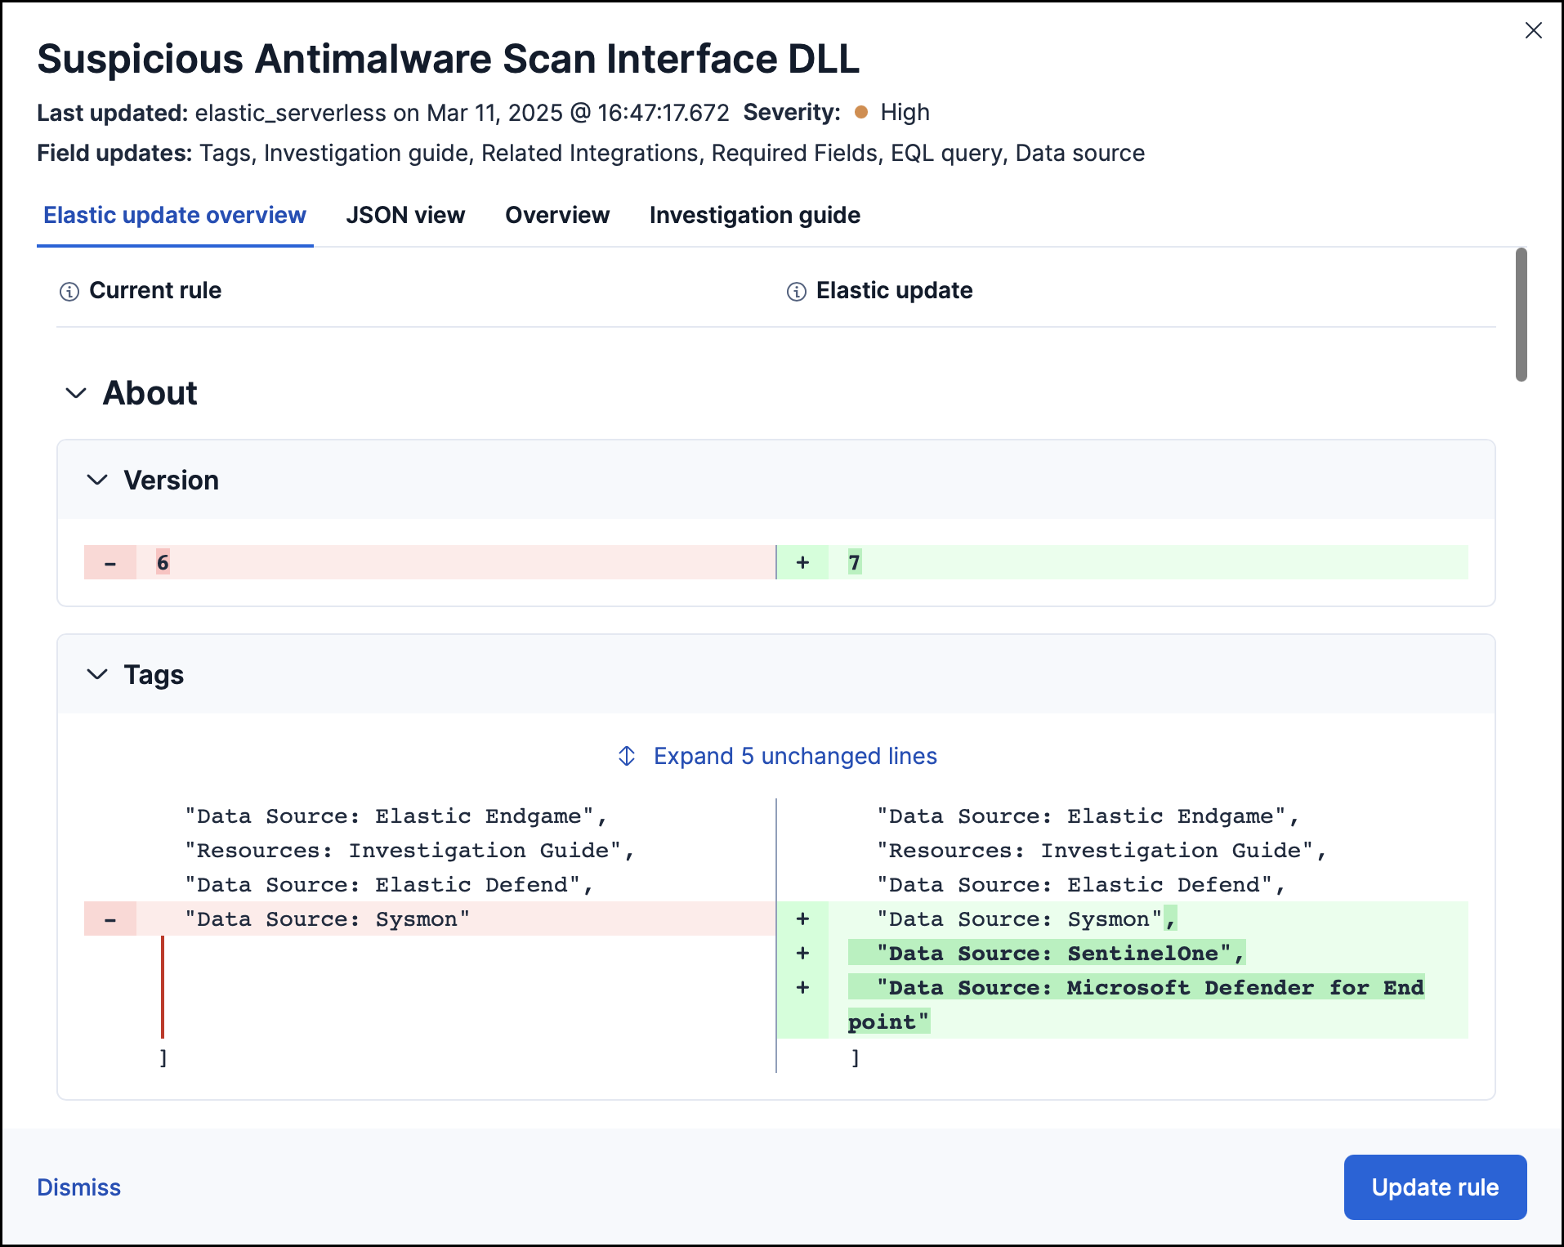
Task: Click the info icon beside Elastic update
Action: coord(796,292)
